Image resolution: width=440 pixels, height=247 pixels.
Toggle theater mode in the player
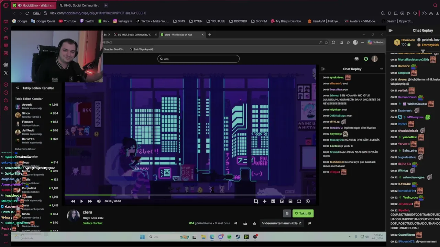coord(290,201)
